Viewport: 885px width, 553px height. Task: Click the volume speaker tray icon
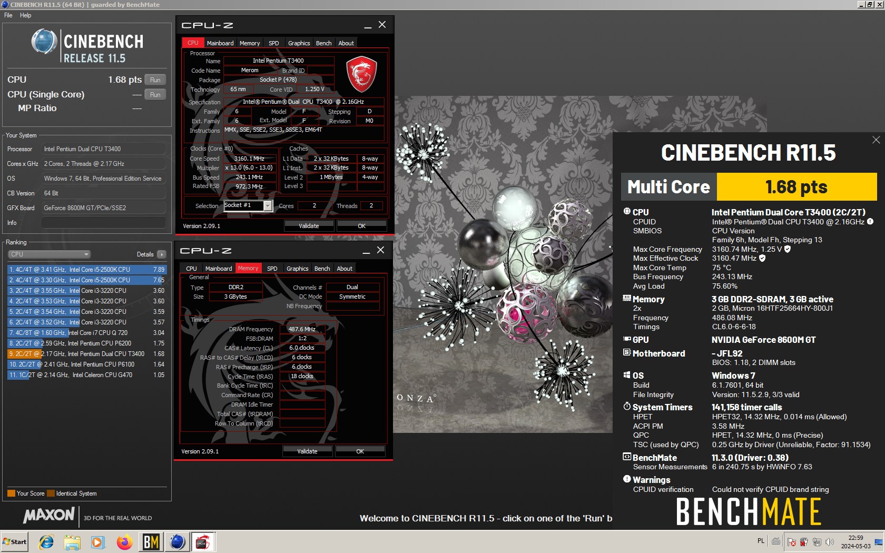coord(830,542)
